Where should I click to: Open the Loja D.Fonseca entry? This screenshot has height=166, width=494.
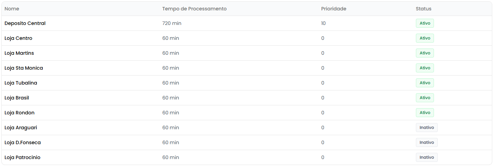[23, 142]
